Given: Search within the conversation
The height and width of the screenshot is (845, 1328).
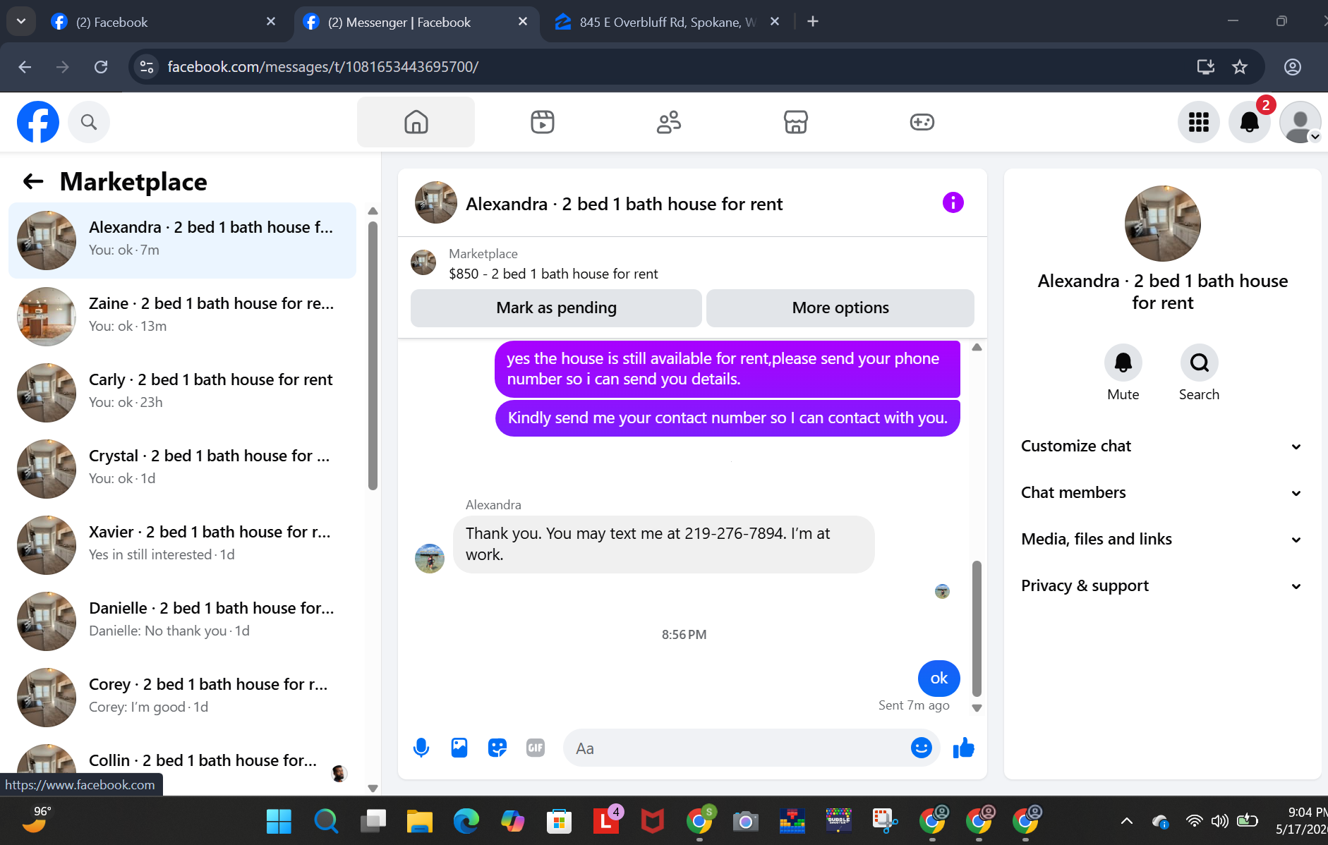Looking at the screenshot, I should point(1199,363).
